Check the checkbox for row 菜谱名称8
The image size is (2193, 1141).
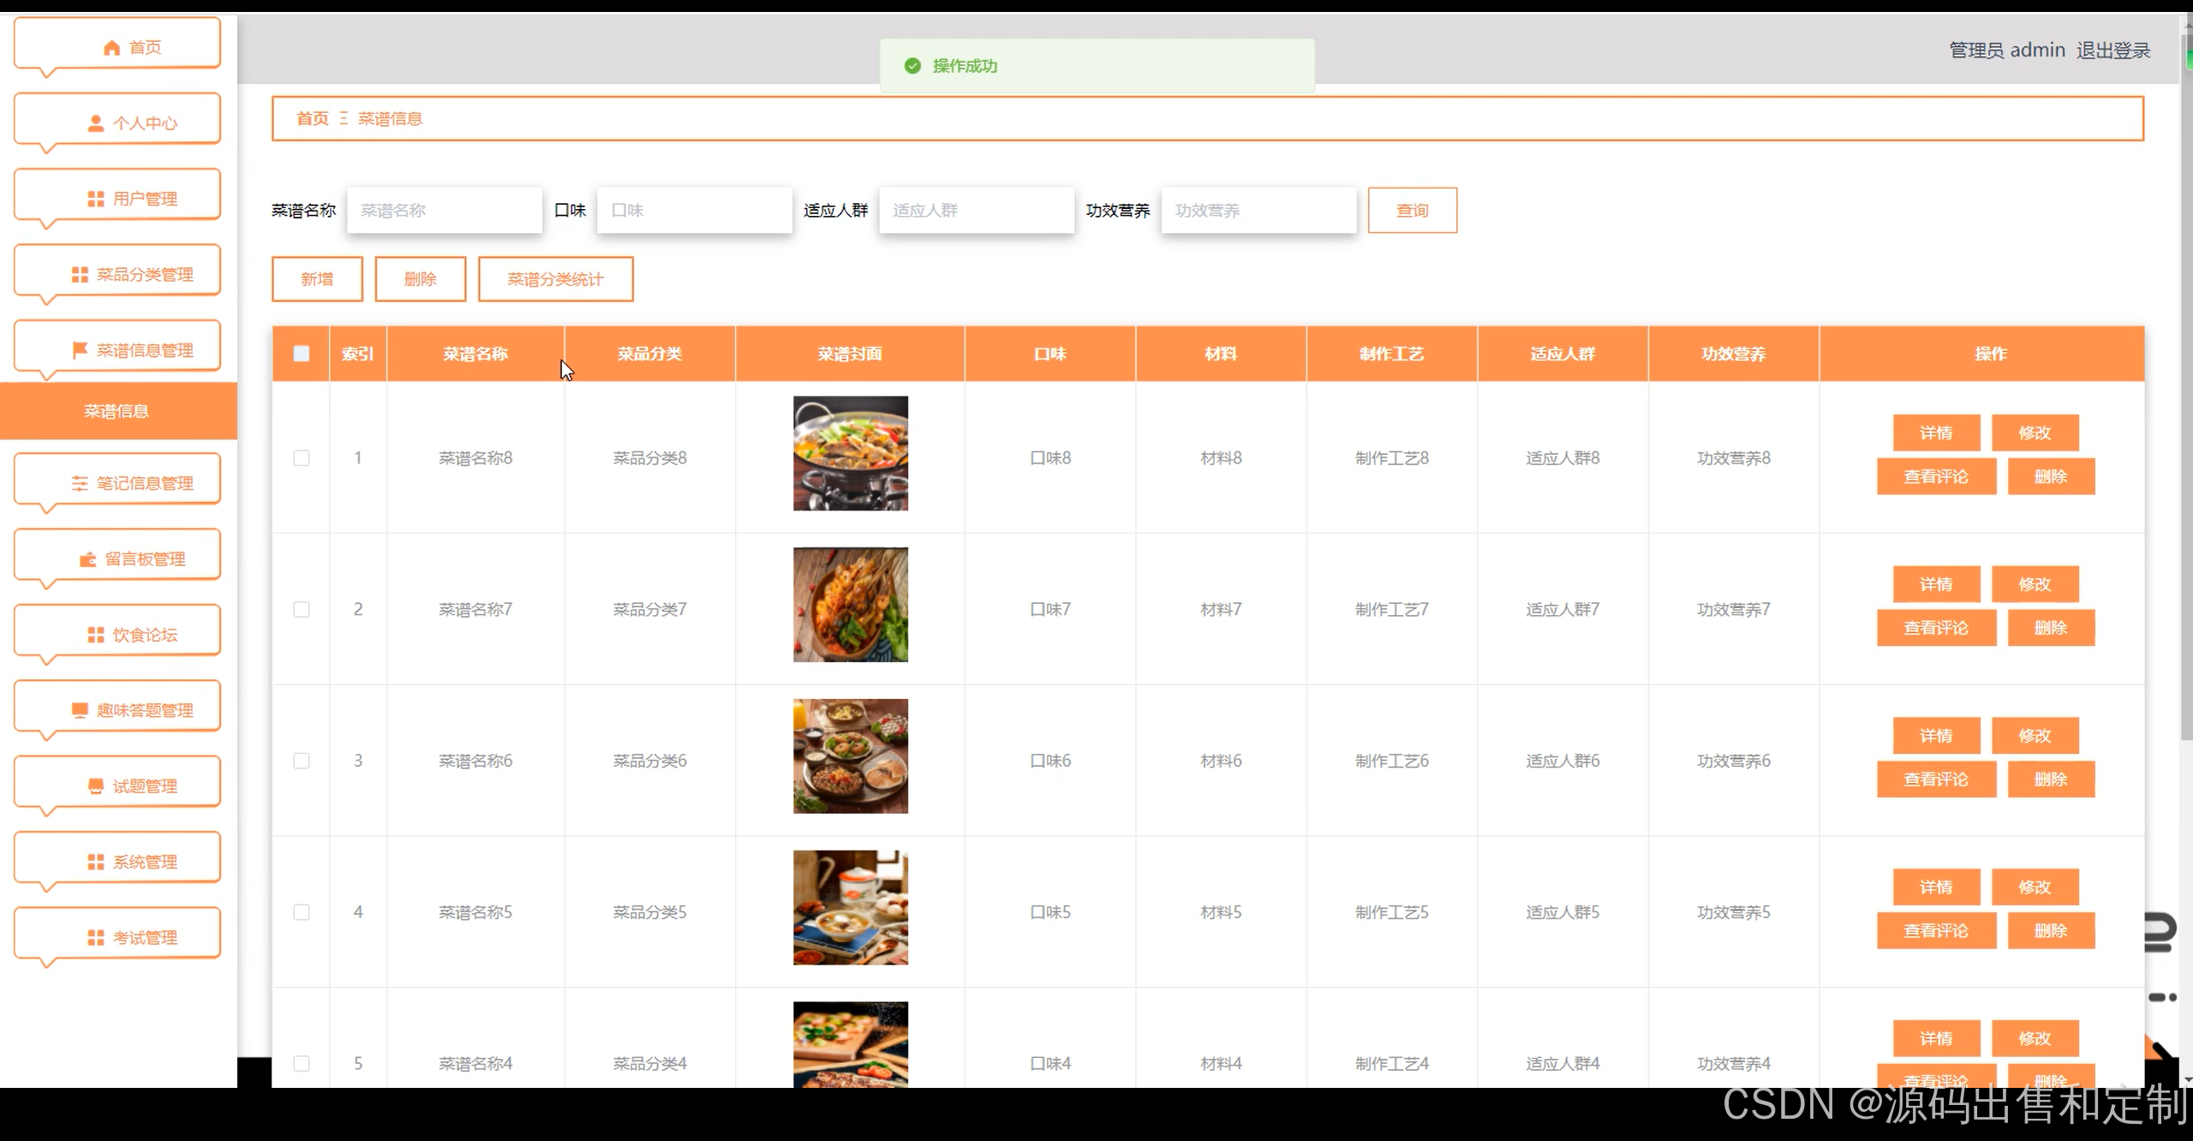tap(302, 458)
